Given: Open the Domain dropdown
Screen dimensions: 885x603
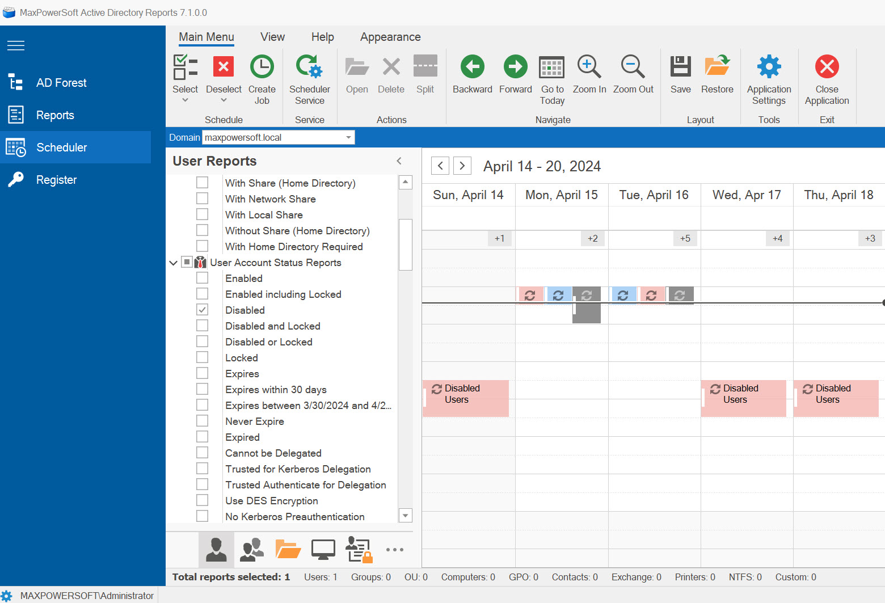Looking at the screenshot, I should coord(348,137).
